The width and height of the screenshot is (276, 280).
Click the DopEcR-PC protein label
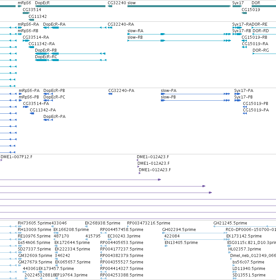point(54,97)
